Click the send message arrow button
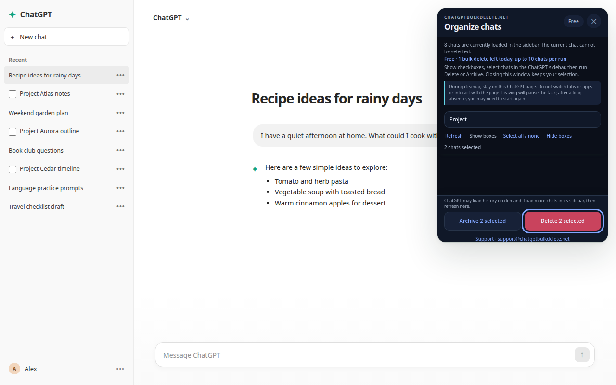 pyautogui.click(x=582, y=355)
